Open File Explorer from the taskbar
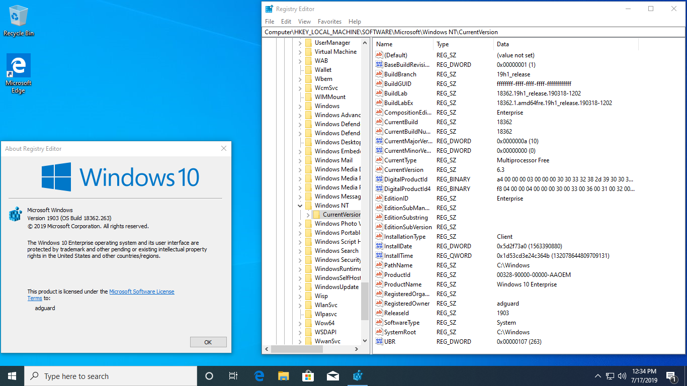Viewport: 687px width, 386px height. click(284, 376)
